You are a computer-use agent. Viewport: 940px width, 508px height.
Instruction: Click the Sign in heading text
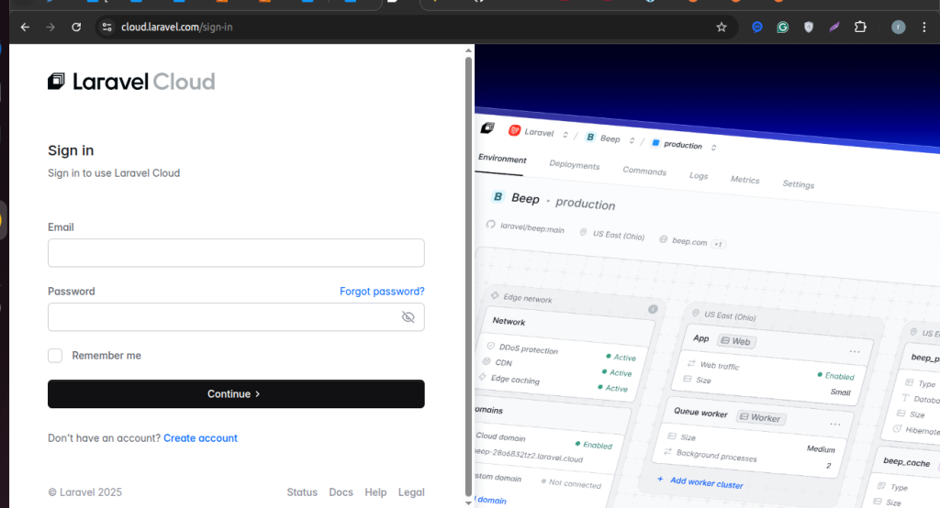pos(71,150)
